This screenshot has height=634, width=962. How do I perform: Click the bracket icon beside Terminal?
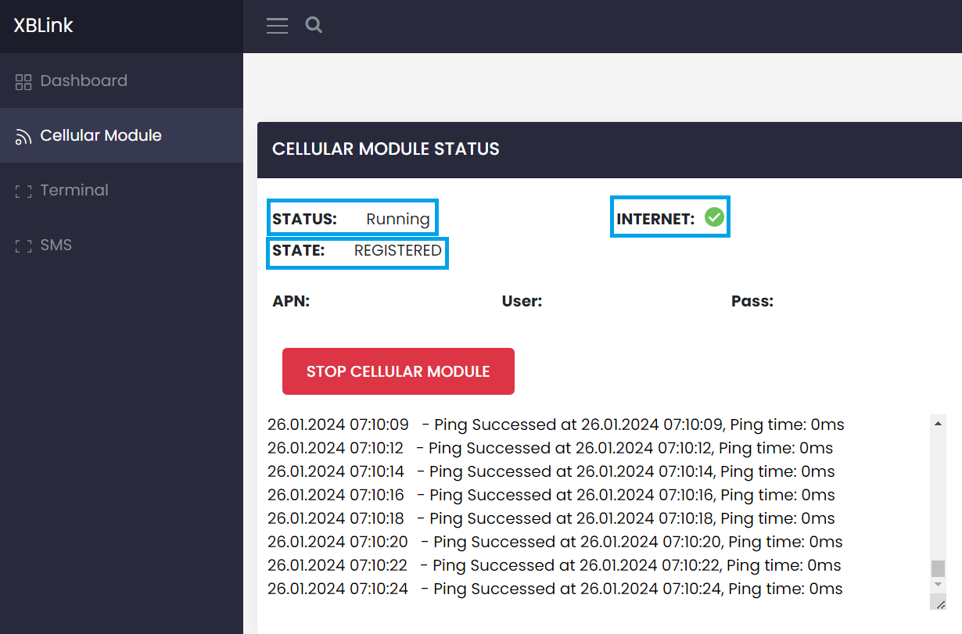(23, 191)
